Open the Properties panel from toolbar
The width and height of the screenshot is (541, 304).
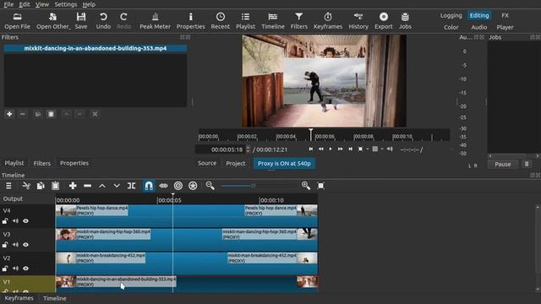coord(190,20)
